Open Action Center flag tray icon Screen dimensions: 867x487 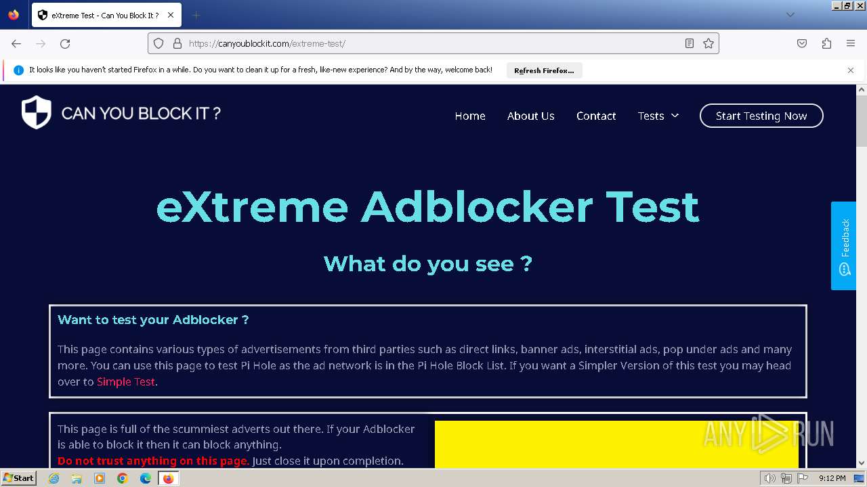pos(803,478)
